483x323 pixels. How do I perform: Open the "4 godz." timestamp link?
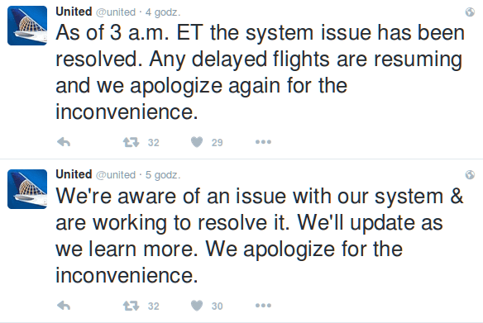pyautogui.click(x=163, y=12)
